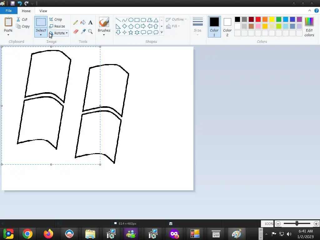Click the zoom slider thumb

(x=297, y=223)
